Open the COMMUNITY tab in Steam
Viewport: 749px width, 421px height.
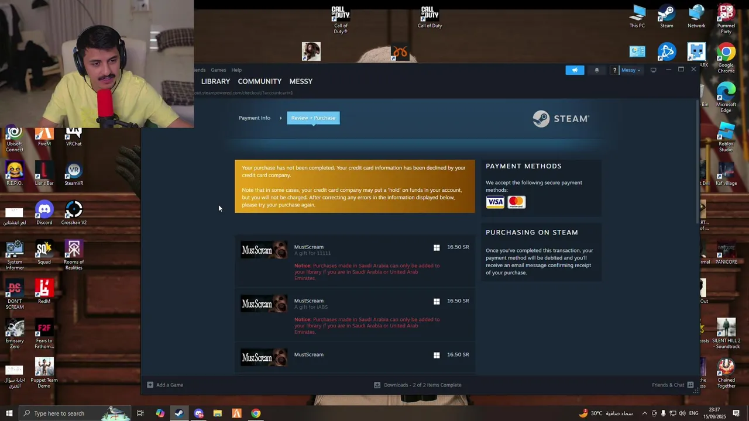click(260, 81)
